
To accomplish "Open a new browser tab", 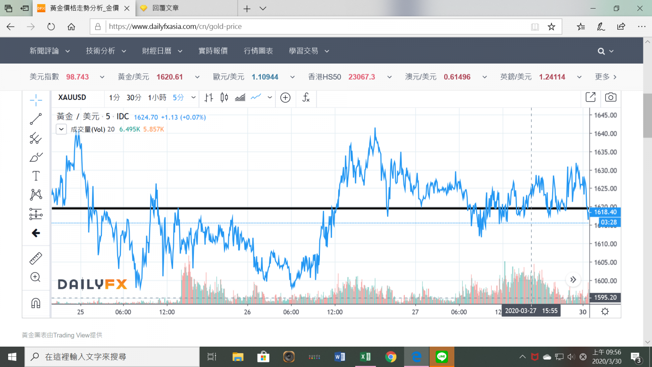I will pos(247,8).
